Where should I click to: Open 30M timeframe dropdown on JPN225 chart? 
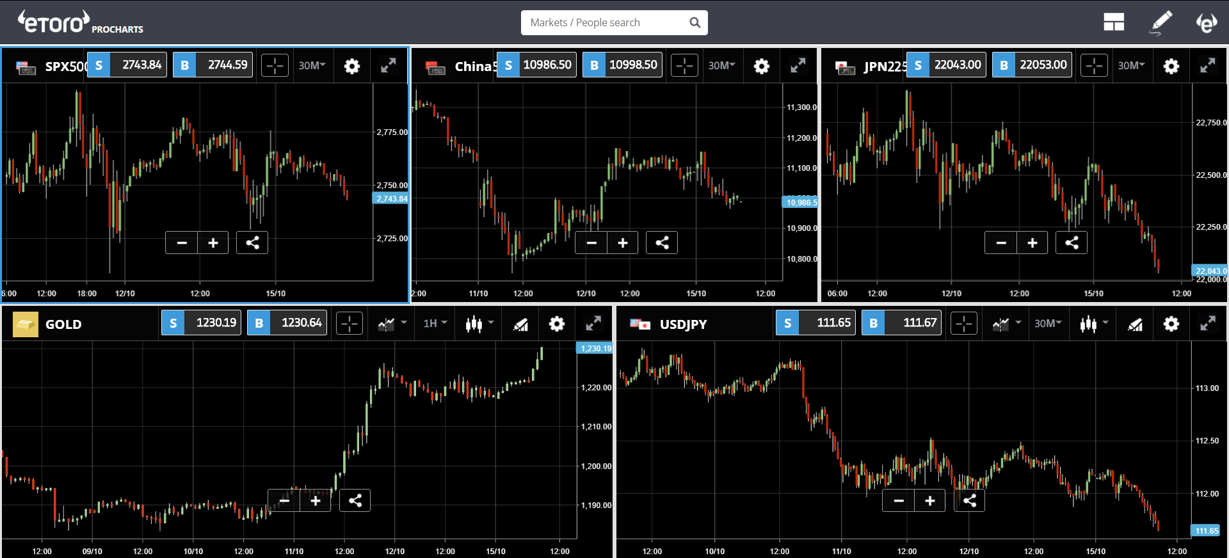pyautogui.click(x=1132, y=65)
